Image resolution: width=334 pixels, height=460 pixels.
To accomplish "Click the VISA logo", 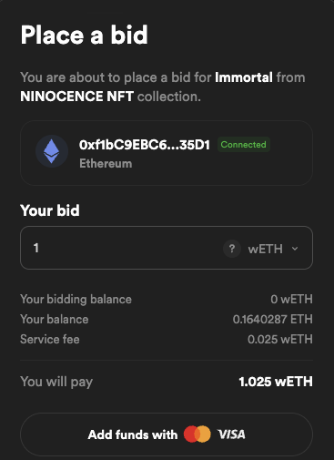I will pyautogui.click(x=231, y=434).
